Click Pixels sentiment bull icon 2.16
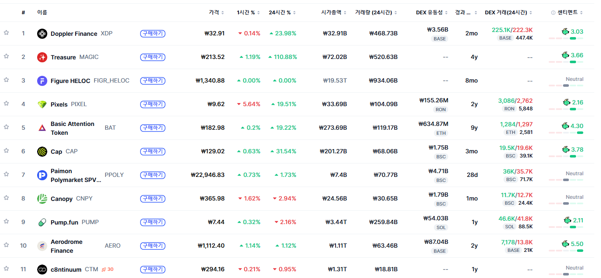The width and height of the screenshot is (601, 278). point(567,102)
